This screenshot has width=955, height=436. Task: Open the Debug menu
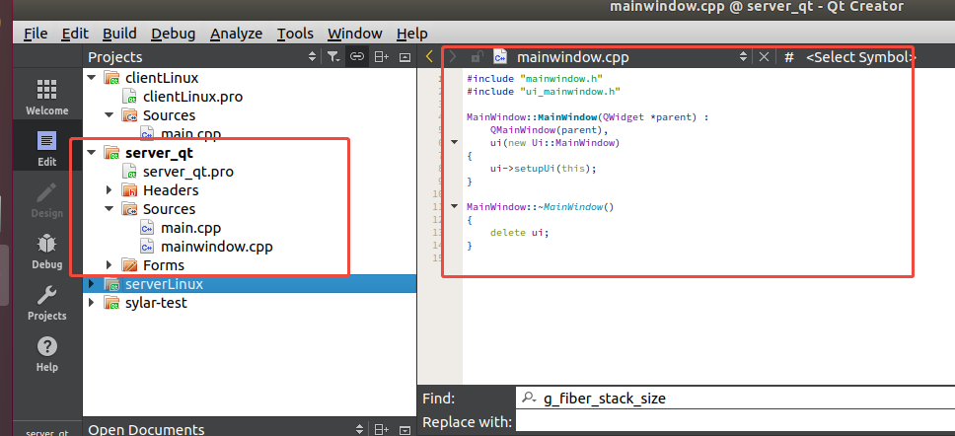[x=173, y=34]
